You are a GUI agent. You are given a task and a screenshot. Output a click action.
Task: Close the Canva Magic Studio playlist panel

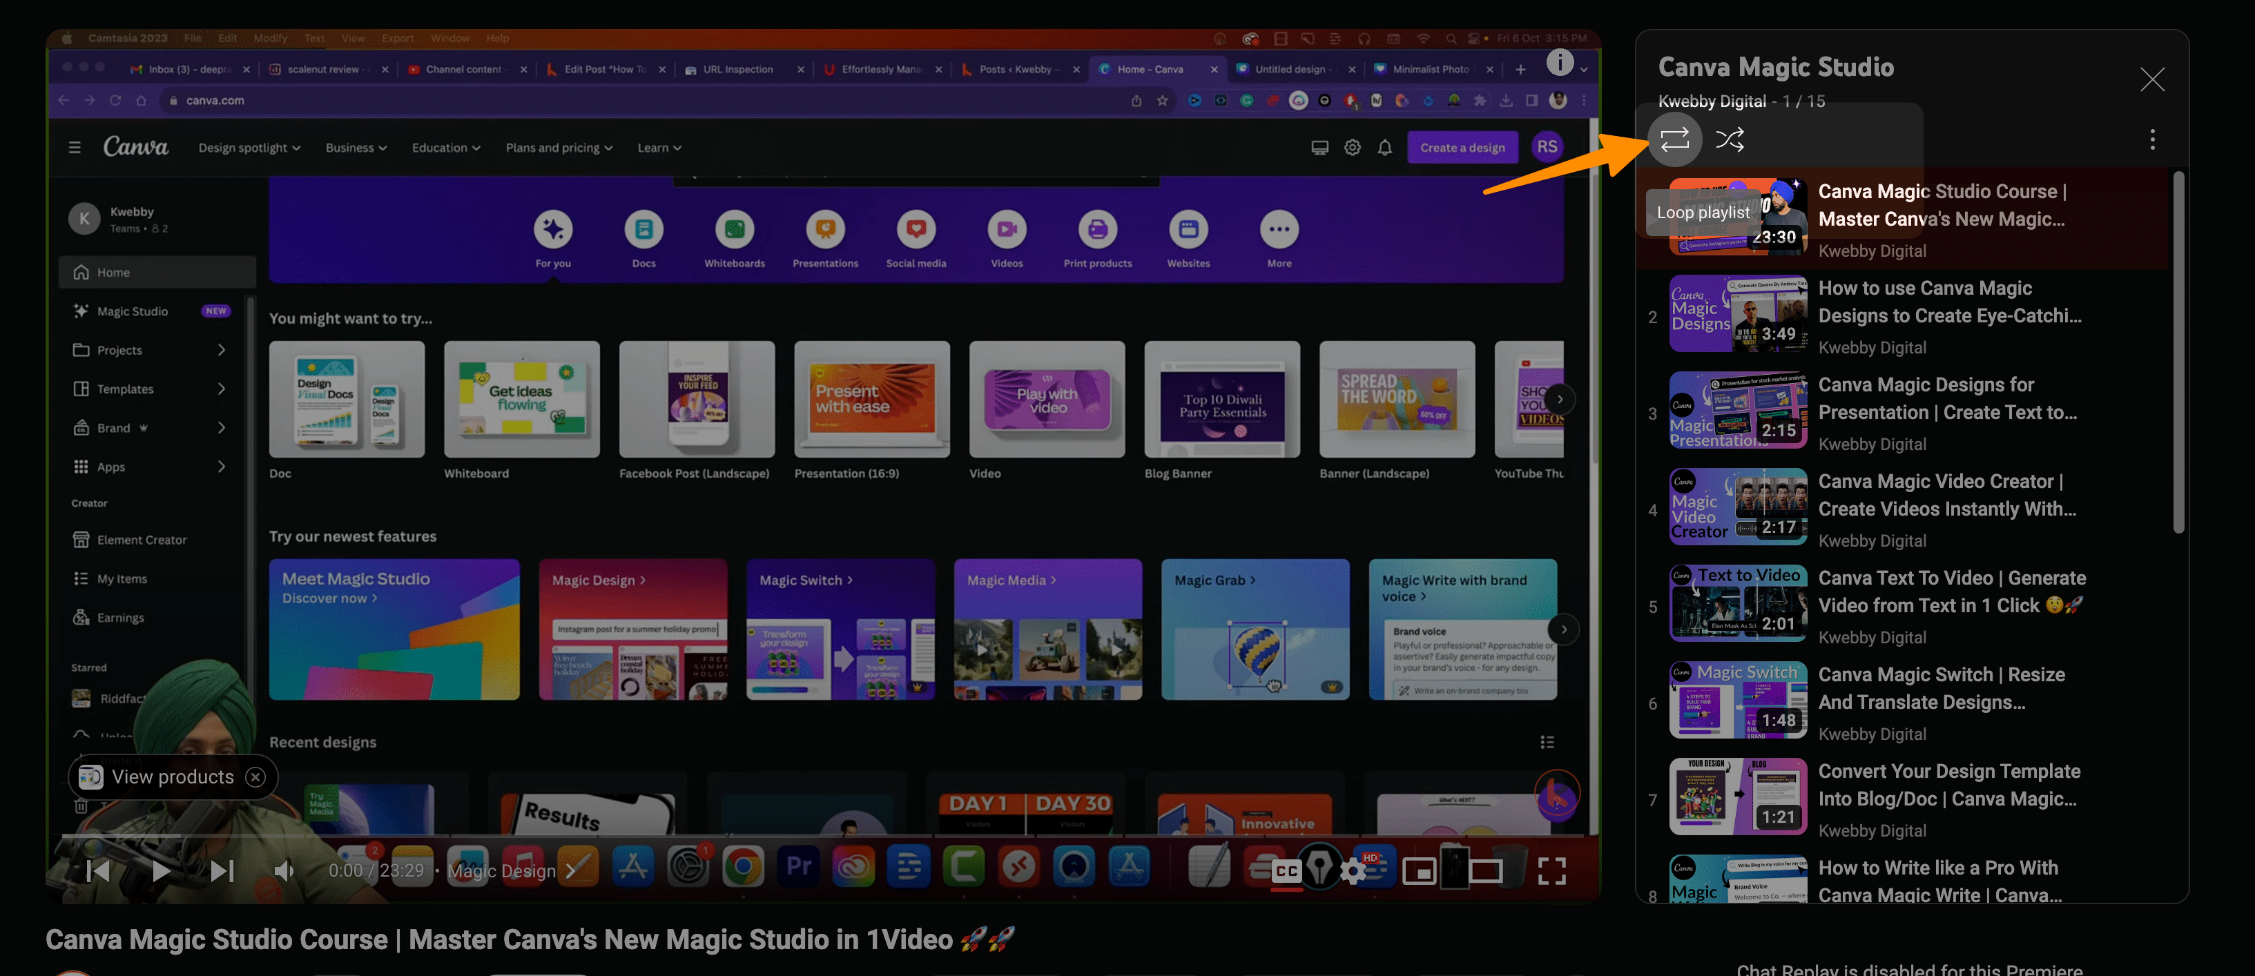point(2151,79)
